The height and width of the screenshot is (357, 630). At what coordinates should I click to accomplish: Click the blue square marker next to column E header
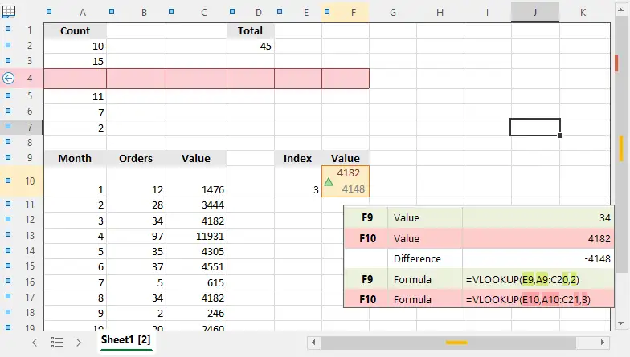click(x=280, y=11)
